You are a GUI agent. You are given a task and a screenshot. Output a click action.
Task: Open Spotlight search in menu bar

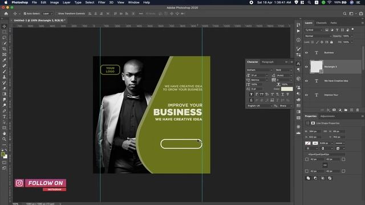coord(309,2)
